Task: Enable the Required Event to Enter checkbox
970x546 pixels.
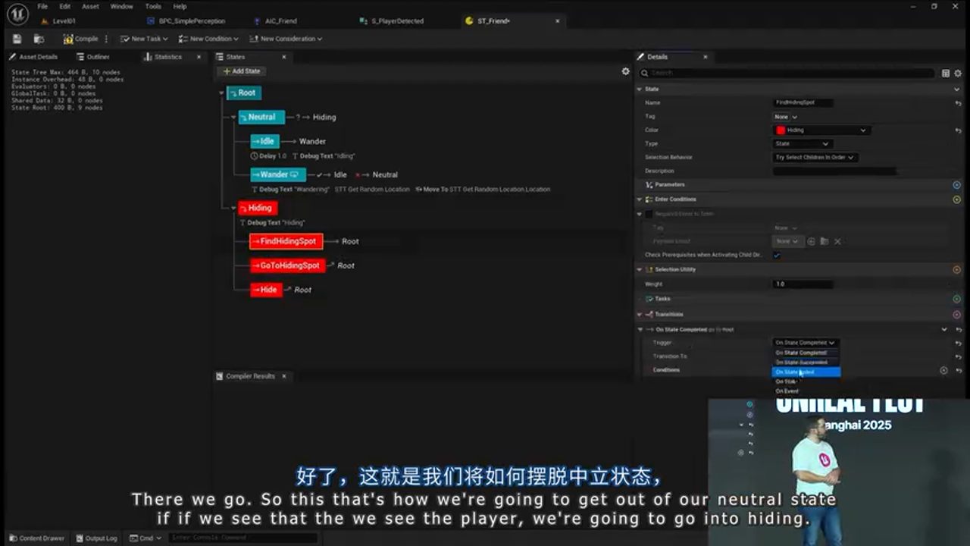Action: coord(649,213)
